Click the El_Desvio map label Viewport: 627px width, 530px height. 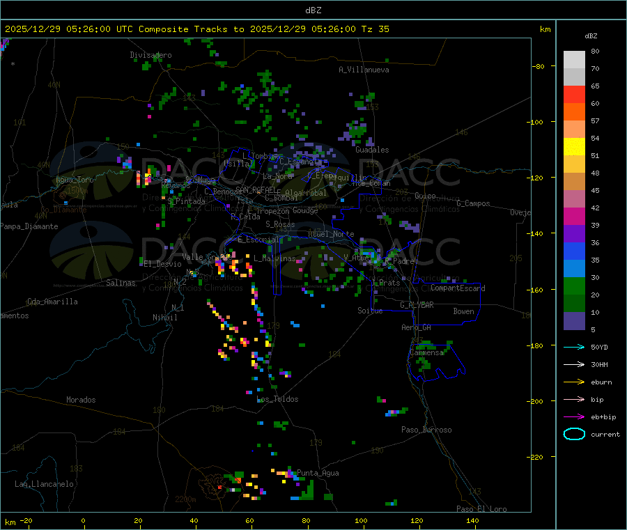click(162, 264)
